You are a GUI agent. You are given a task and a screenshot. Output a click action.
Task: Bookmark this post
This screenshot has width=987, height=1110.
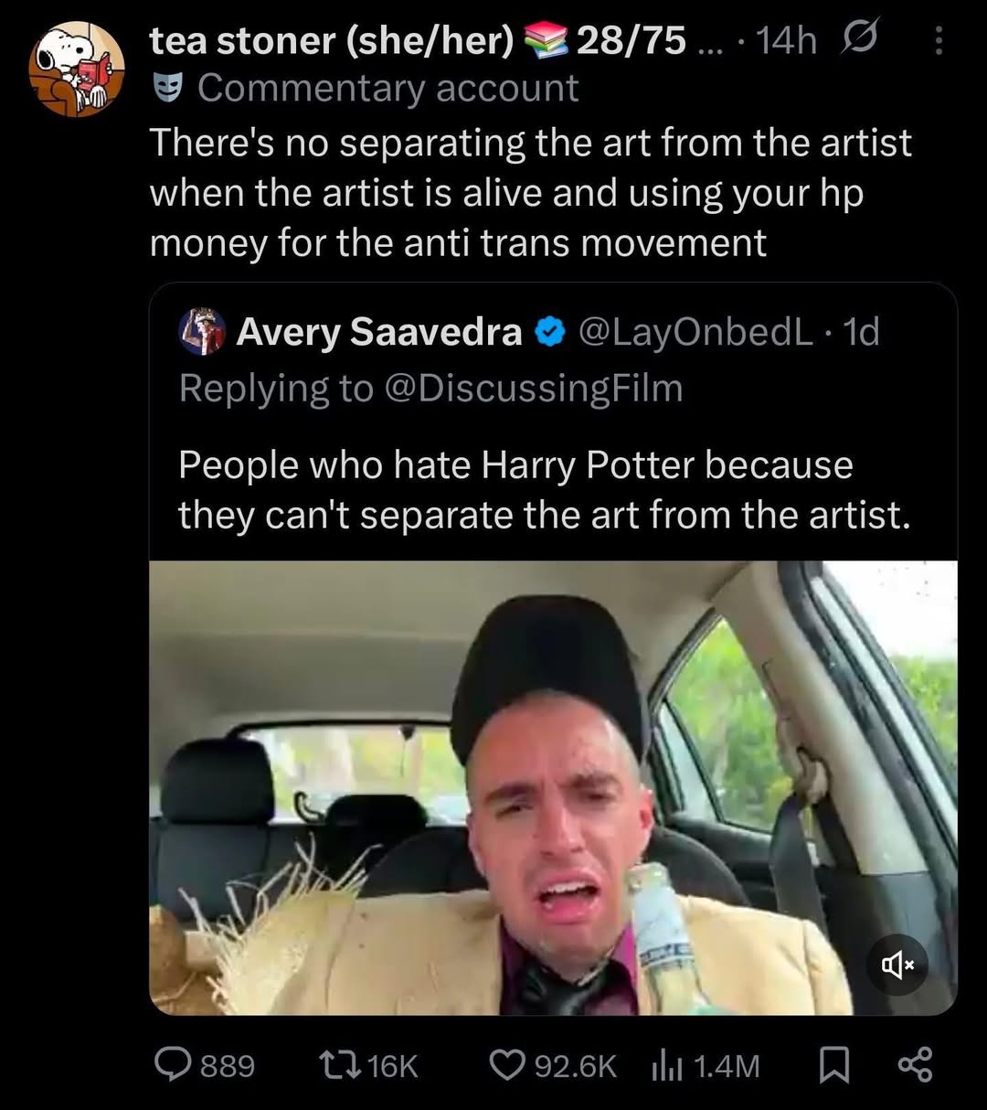[833, 1065]
